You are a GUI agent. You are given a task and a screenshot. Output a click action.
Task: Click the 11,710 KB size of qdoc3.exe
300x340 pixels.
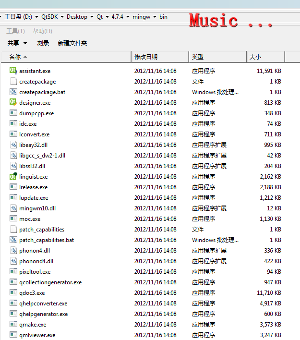point(269,293)
